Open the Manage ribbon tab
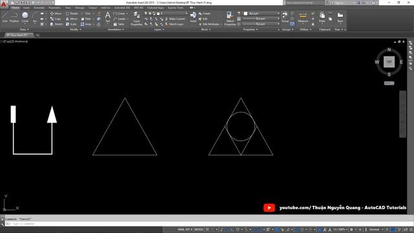414x233 pixels. 80,8
